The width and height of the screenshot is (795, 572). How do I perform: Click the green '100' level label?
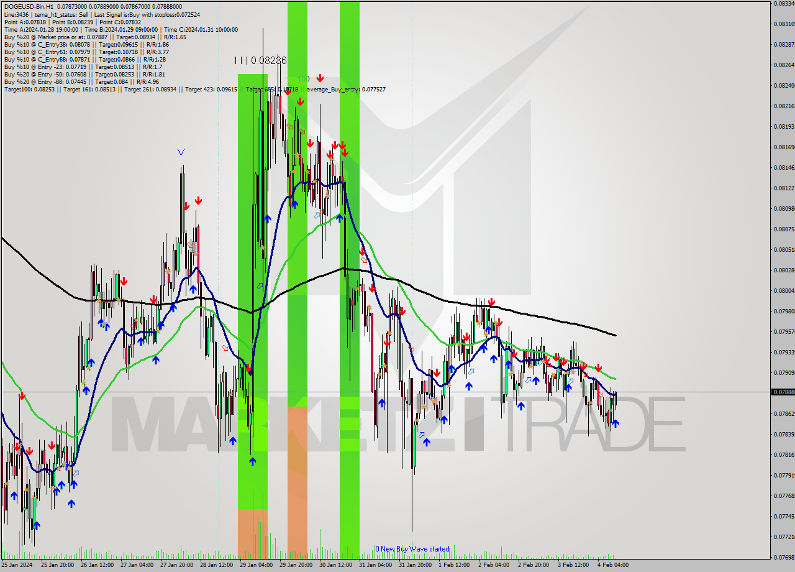(x=303, y=79)
